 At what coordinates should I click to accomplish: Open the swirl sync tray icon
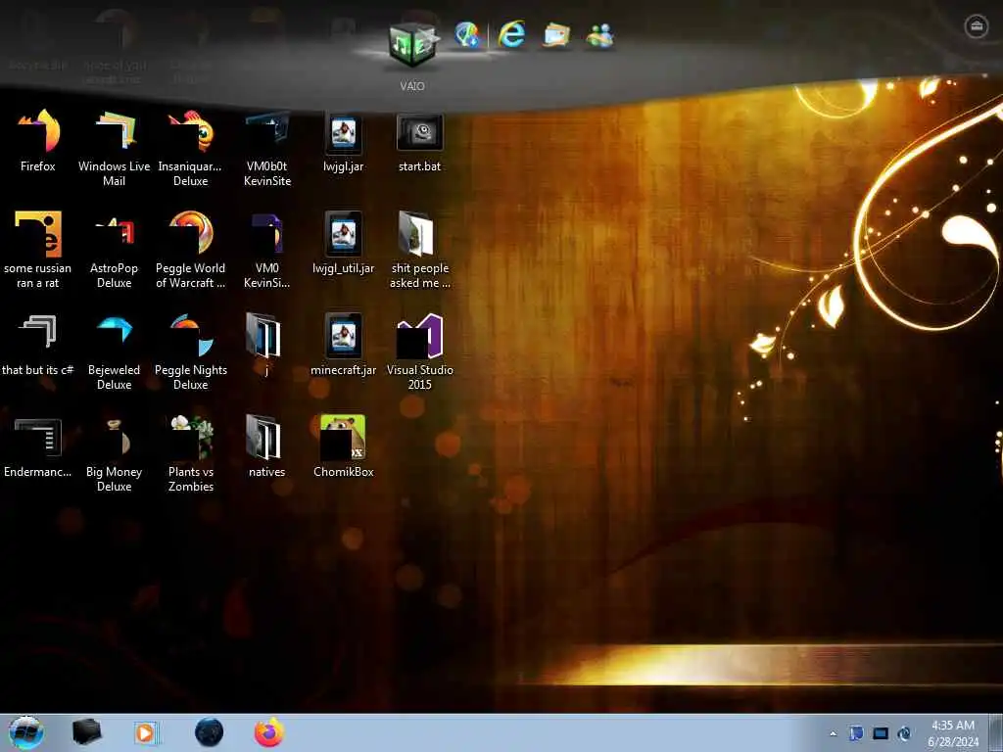point(904,733)
